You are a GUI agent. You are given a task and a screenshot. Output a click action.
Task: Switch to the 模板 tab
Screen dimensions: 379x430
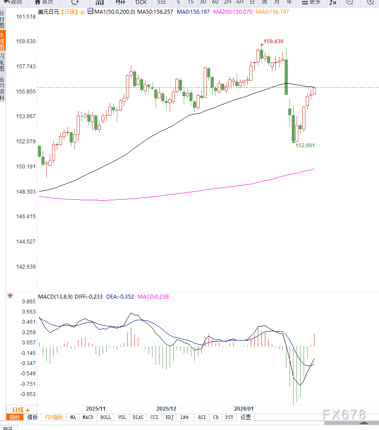point(32,417)
